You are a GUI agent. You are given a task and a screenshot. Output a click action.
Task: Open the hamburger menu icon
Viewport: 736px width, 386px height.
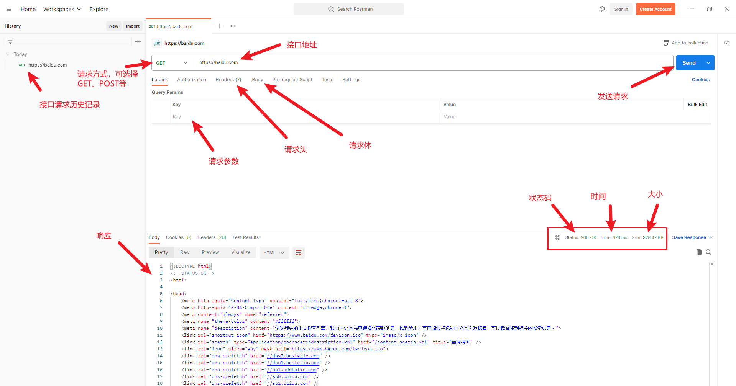tap(9, 9)
